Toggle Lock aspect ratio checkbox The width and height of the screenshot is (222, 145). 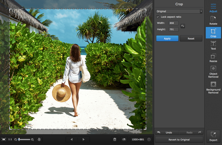[x=158, y=17]
